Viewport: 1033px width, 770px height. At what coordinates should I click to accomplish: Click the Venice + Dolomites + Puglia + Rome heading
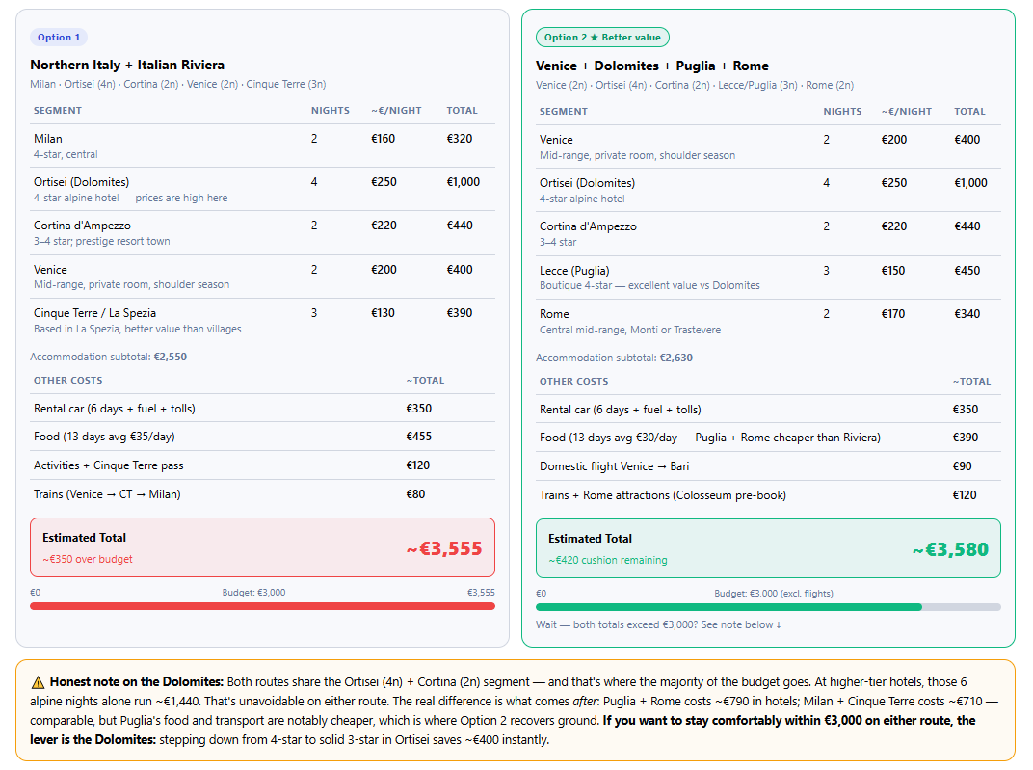652,66
